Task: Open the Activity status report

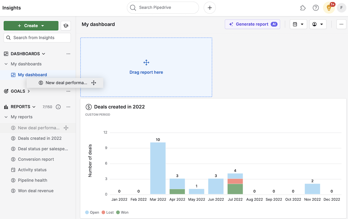Action: tap(32, 170)
